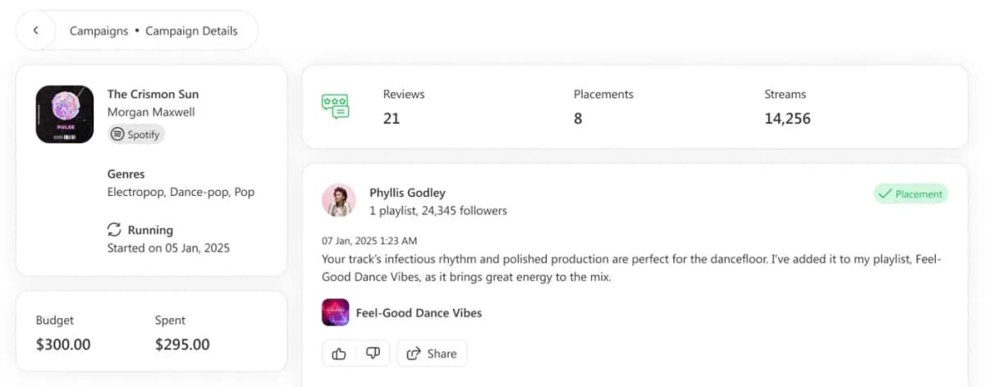This screenshot has width=985, height=387.
Task: Open the Feel-Good Dance Vibes playlist thumbnail
Action: pyautogui.click(x=335, y=312)
